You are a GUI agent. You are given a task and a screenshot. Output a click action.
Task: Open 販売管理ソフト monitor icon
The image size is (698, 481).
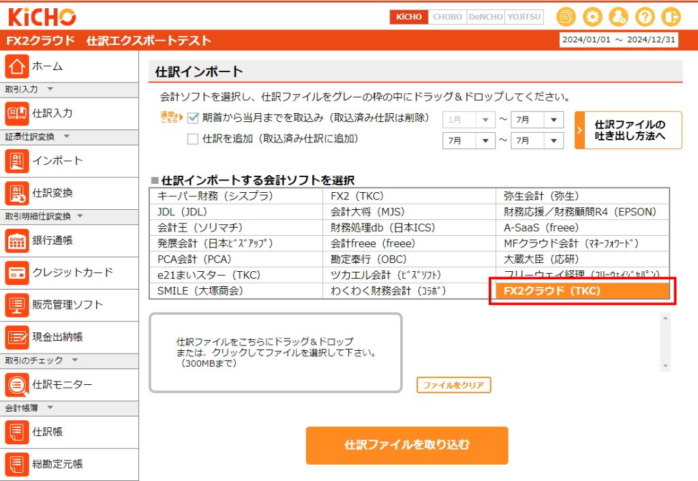pyautogui.click(x=17, y=305)
